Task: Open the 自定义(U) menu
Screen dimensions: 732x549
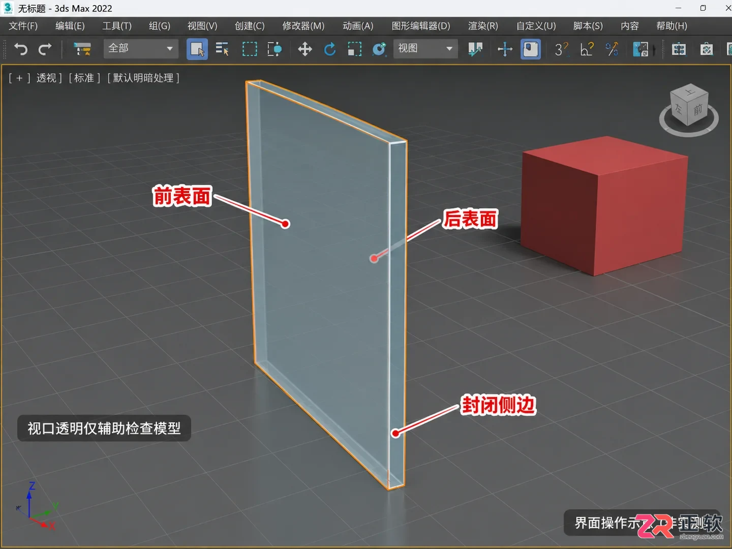Action: pos(536,26)
